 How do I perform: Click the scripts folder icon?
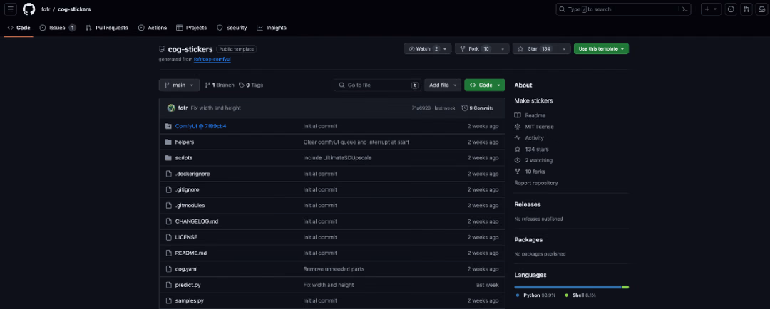point(168,158)
